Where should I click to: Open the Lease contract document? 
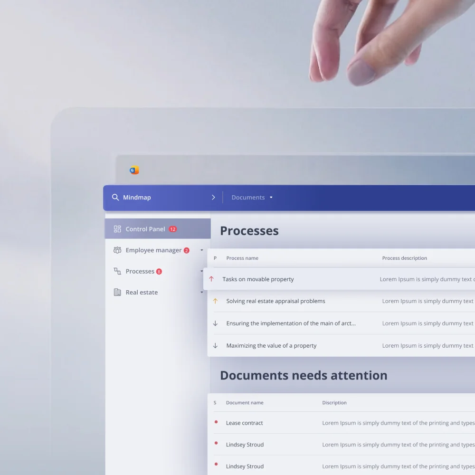[x=244, y=423]
